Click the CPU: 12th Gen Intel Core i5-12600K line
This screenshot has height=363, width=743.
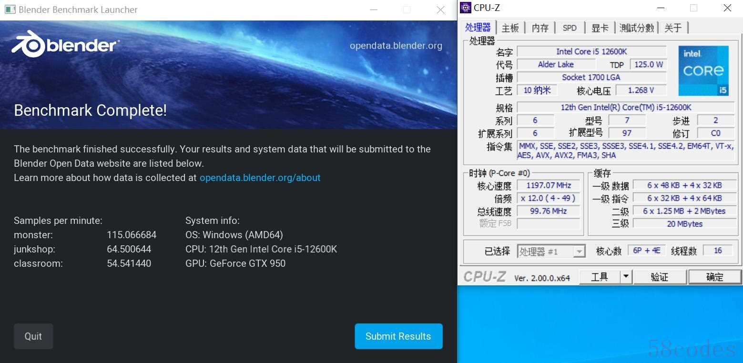[261, 249]
